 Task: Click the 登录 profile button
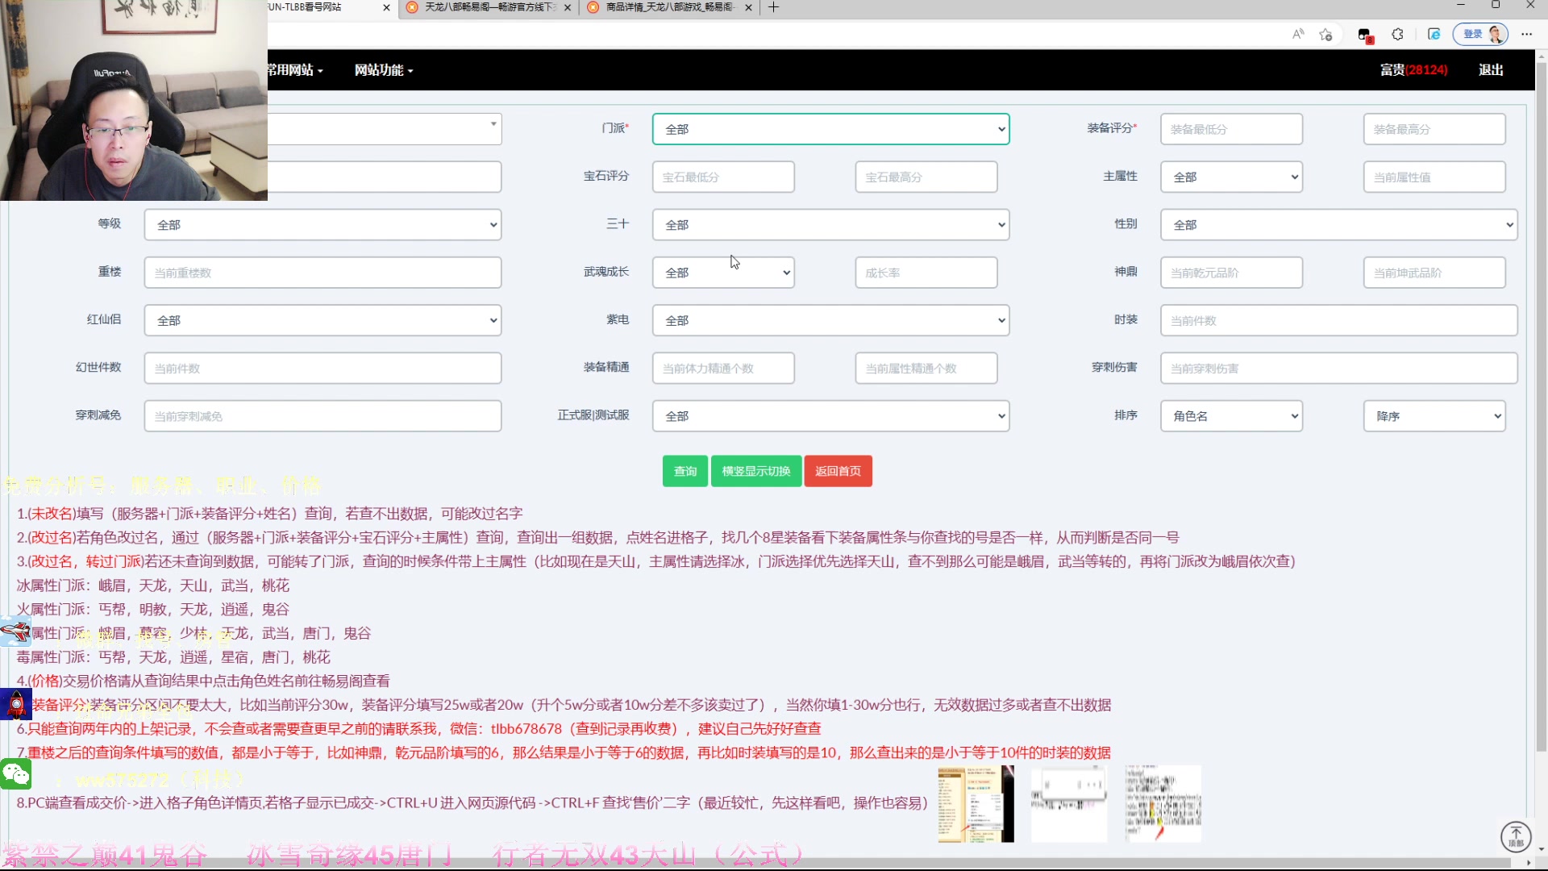point(1480,34)
